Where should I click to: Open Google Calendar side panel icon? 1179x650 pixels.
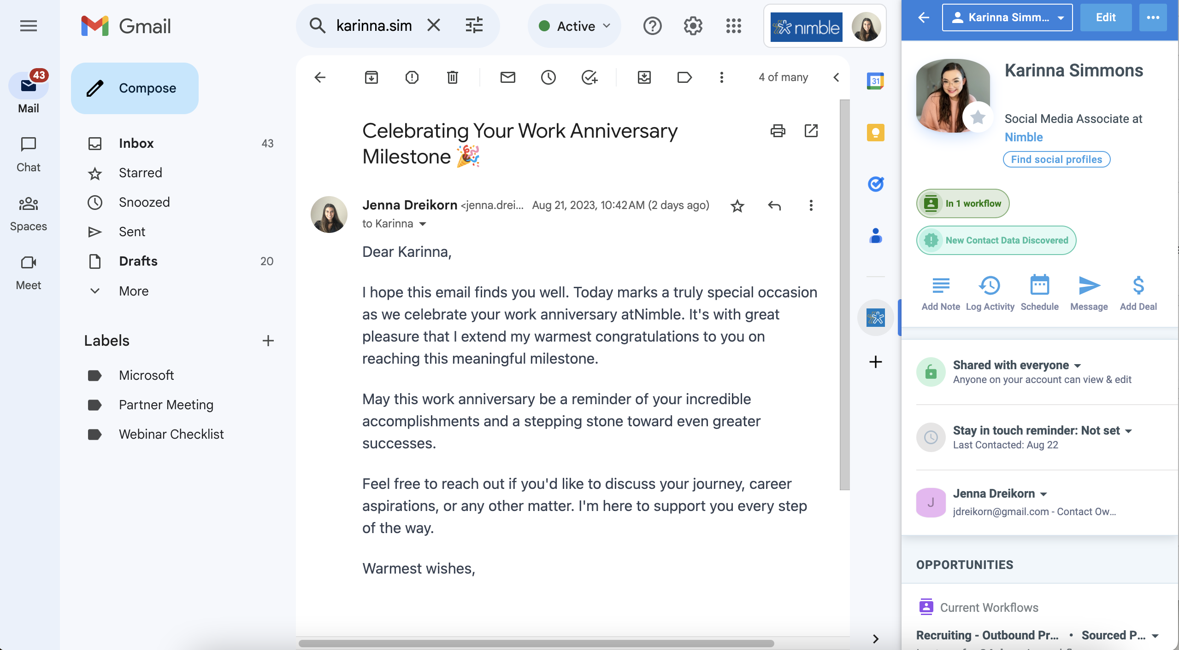tap(875, 81)
